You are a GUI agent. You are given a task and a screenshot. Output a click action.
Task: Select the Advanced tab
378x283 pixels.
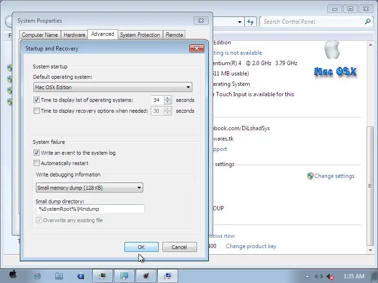click(103, 34)
